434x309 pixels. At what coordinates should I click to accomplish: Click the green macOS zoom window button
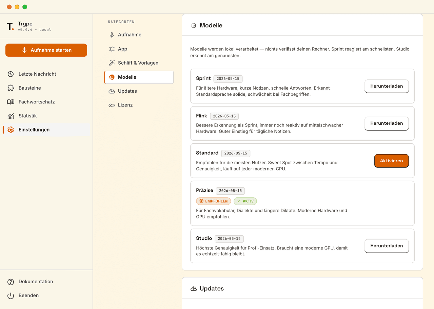(25, 7)
